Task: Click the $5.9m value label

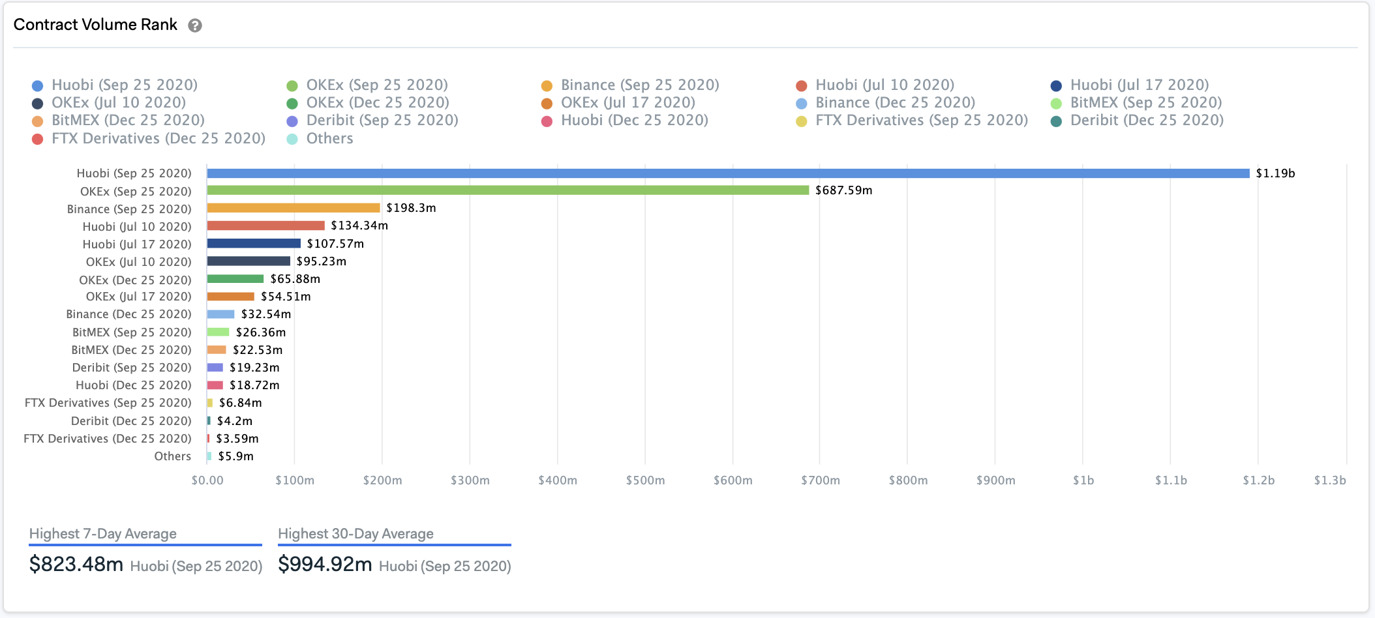Action: point(235,456)
